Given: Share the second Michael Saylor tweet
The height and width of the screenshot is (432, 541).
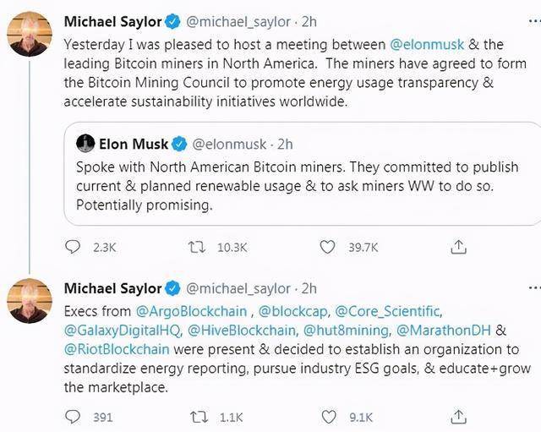Looking at the screenshot, I should coord(458,416).
